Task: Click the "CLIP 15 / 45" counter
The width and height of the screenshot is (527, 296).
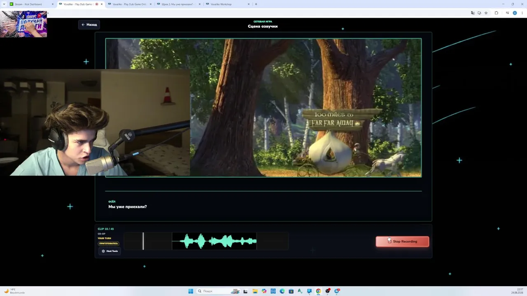Action: [106, 229]
